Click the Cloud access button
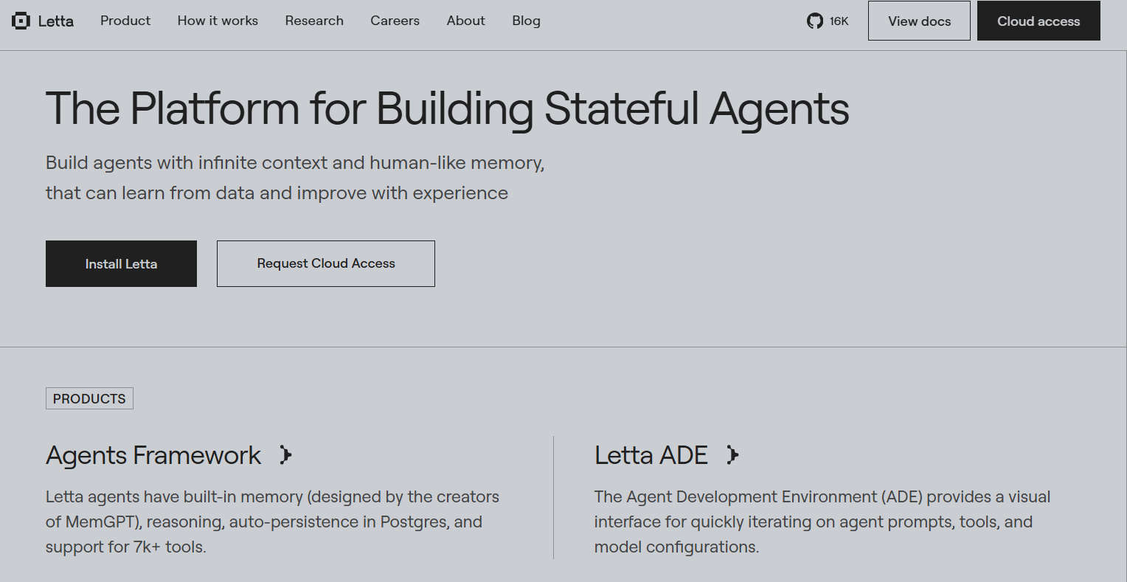1127x582 pixels. [x=1038, y=21]
